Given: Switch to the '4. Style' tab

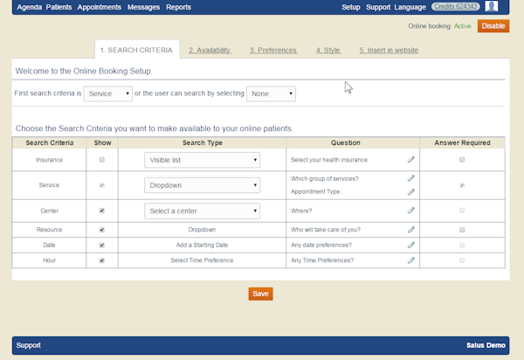Looking at the screenshot, I should click(x=328, y=50).
